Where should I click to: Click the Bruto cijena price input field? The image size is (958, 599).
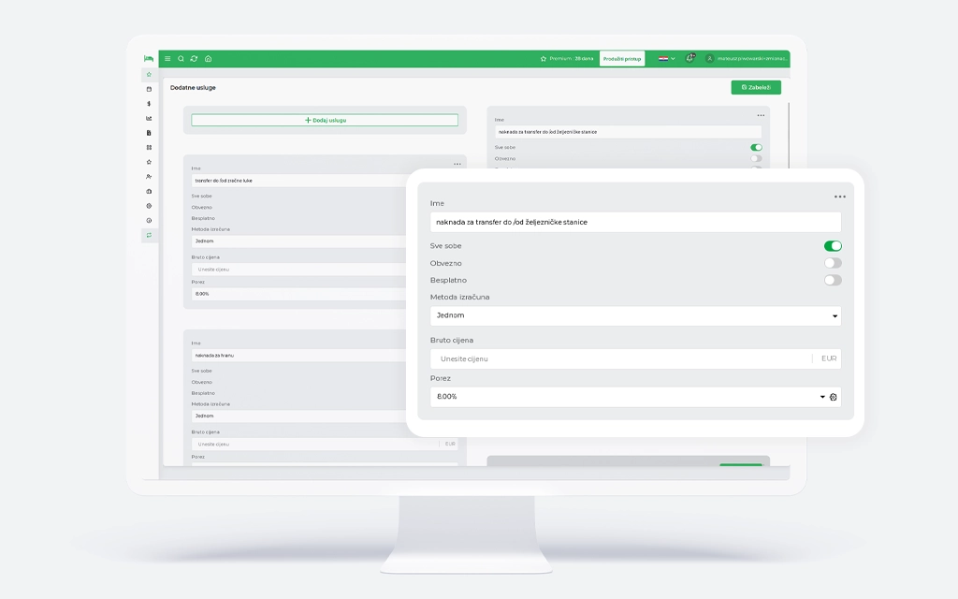[x=619, y=358]
